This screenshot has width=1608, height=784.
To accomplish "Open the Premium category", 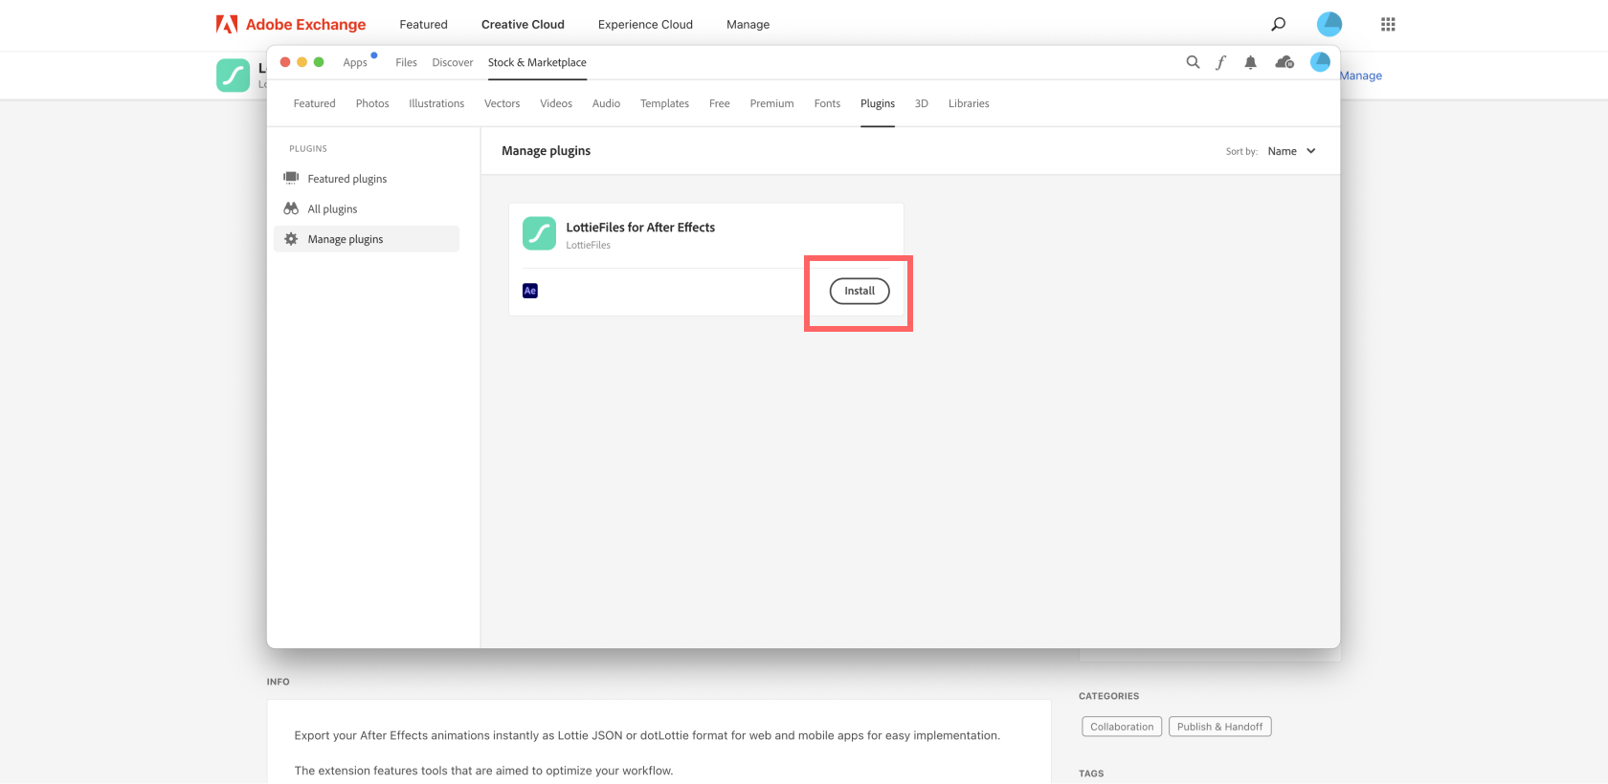I will pos(771,103).
